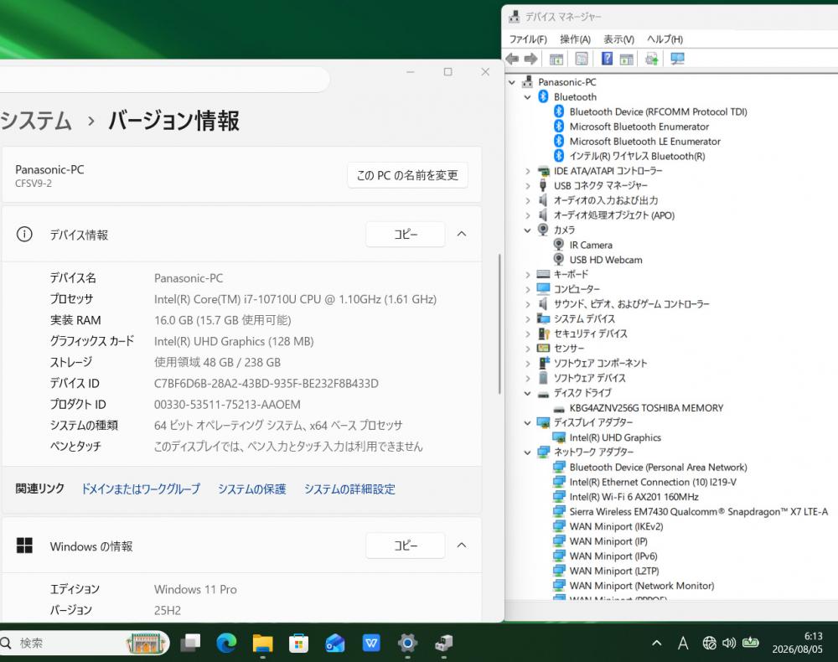Select インテル(R) ワイヤレス Bluetooth(R) row
The image size is (838, 662).
point(637,156)
